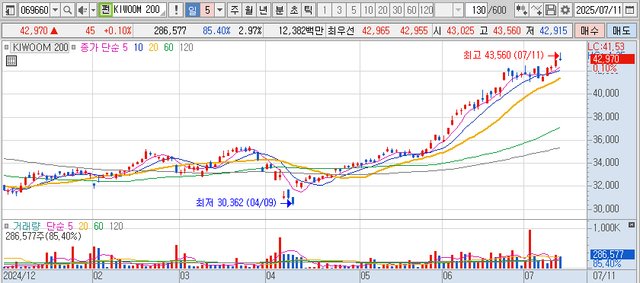Choose the 30 interval button
Image resolution: width=640 pixels, height=283 pixels.
click(x=397, y=9)
